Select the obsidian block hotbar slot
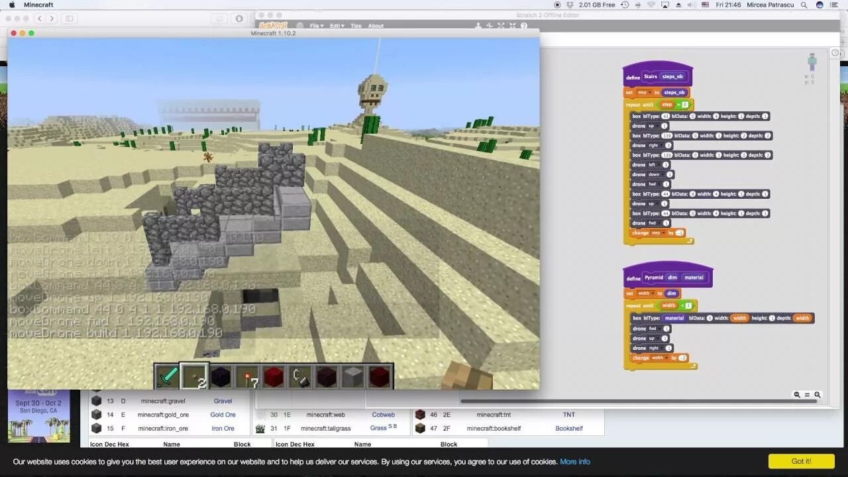The image size is (848, 477). tap(221, 377)
